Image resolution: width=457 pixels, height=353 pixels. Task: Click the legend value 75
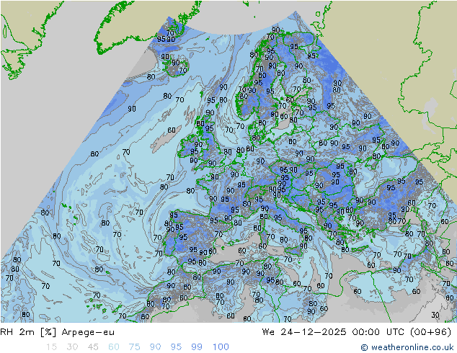click(134, 347)
